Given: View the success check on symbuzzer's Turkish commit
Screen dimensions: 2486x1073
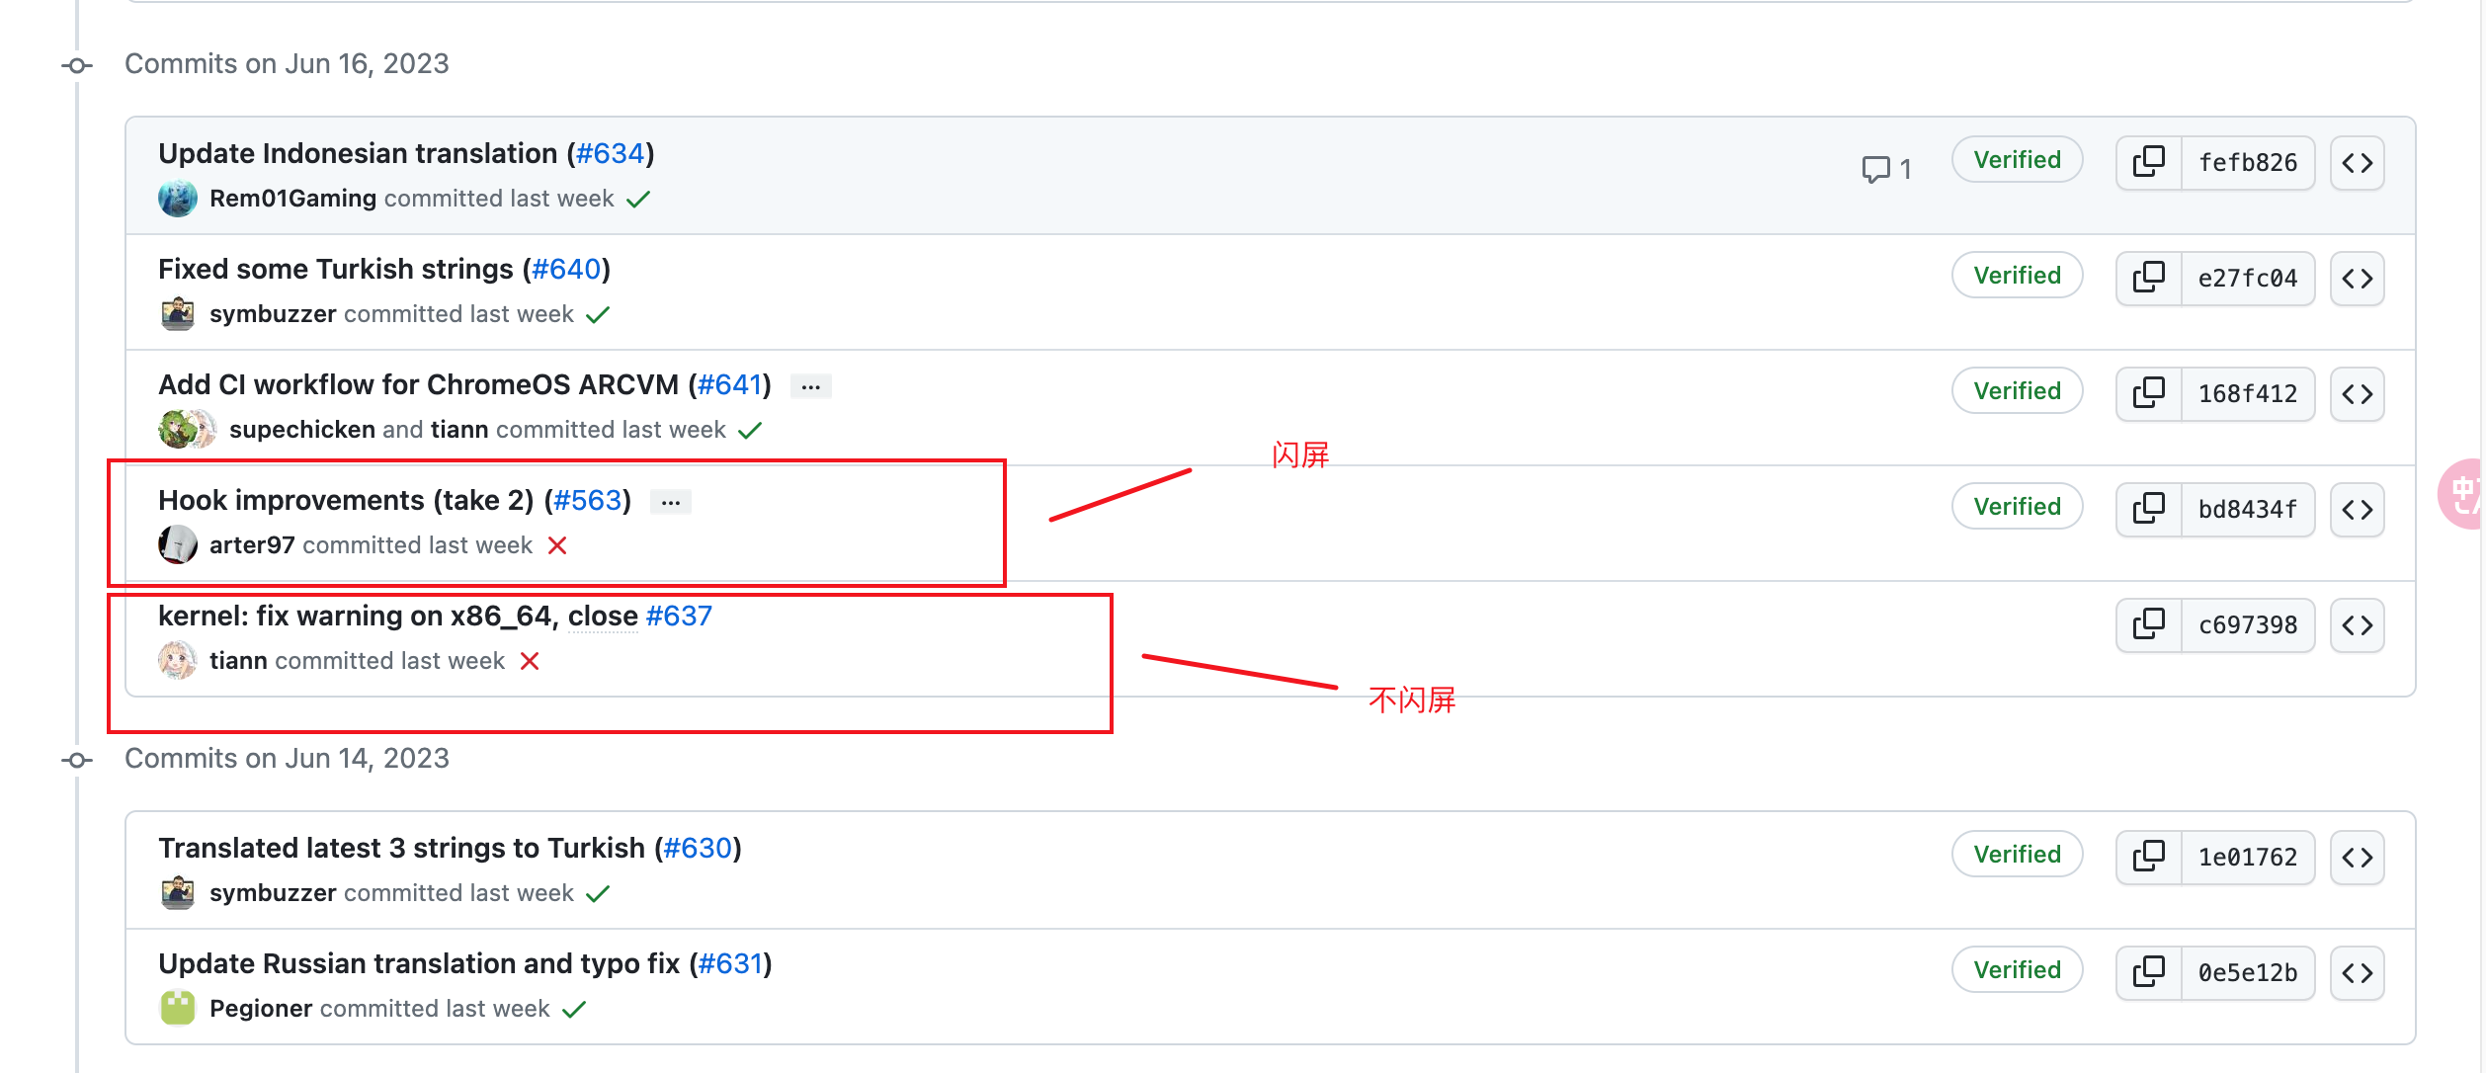Looking at the screenshot, I should (x=599, y=313).
